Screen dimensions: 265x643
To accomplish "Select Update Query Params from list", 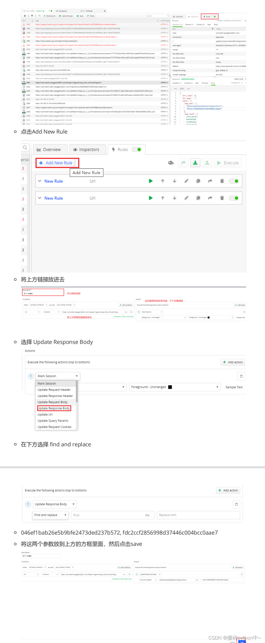I will 53,421.
